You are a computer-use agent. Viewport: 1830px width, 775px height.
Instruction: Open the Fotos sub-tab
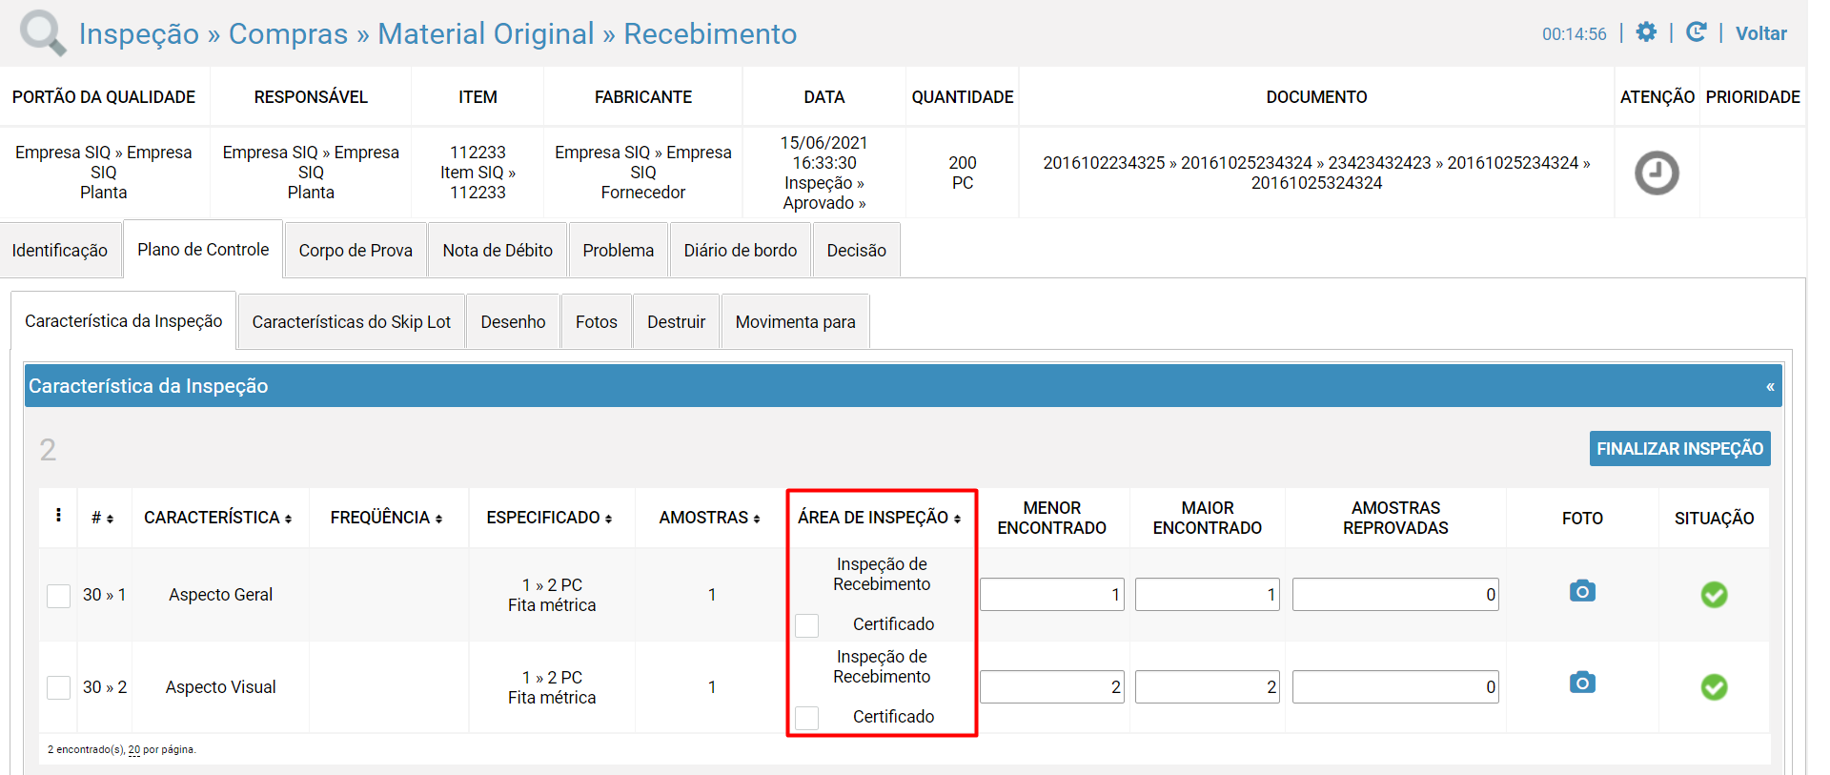(x=597, y=322)
